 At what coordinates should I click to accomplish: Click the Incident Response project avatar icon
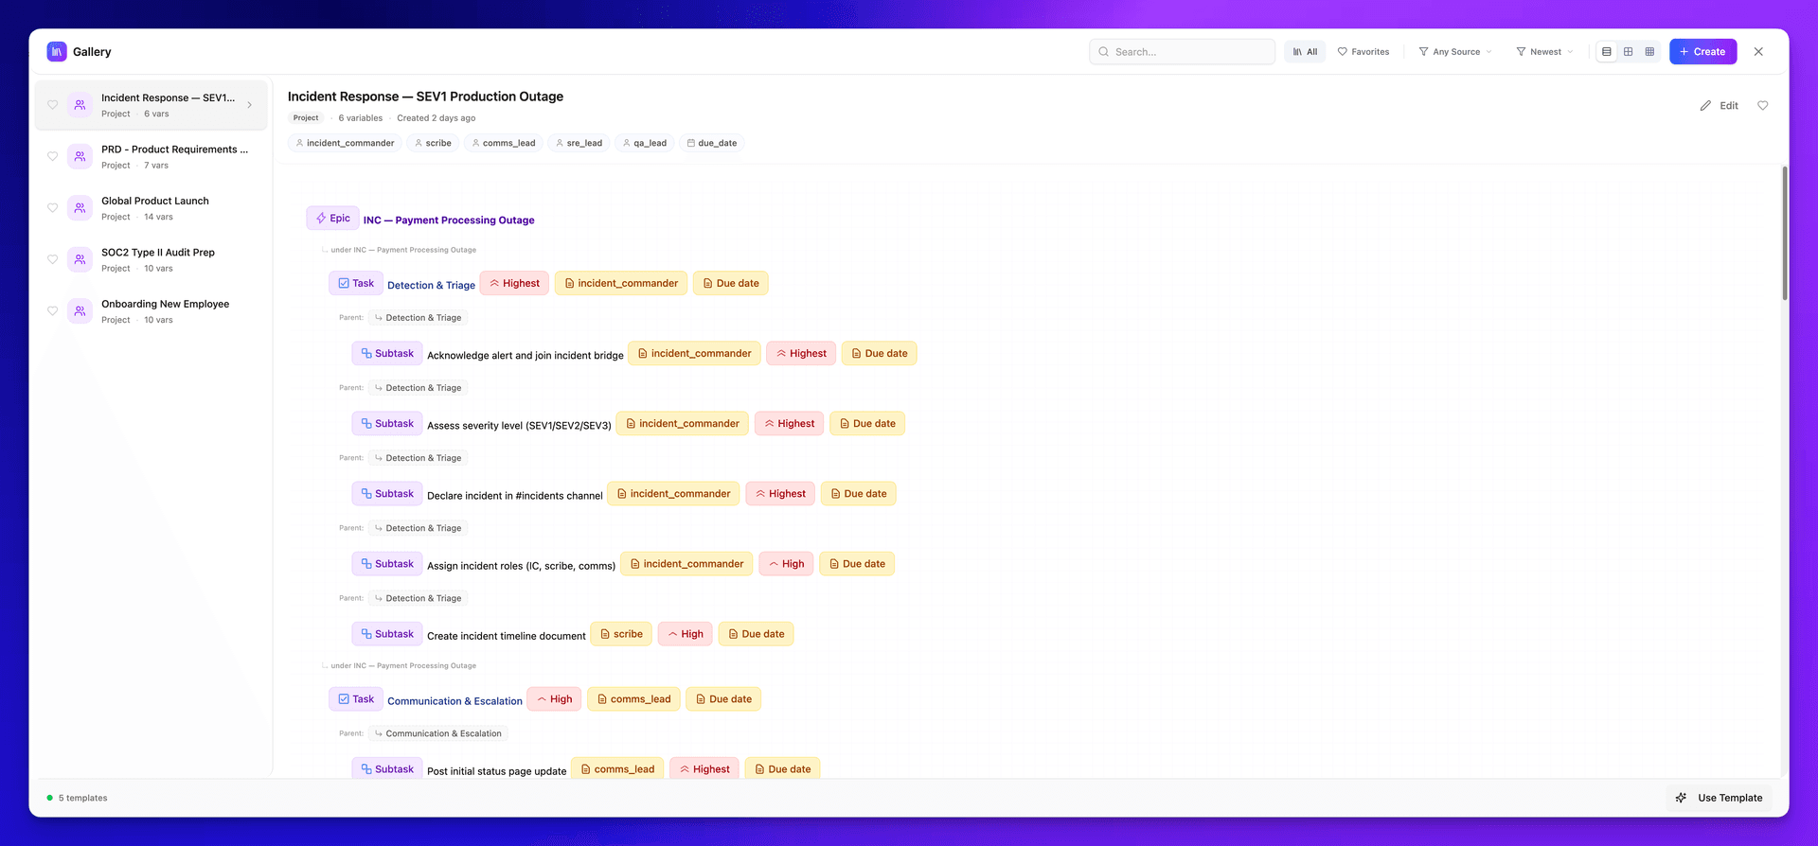(x=80, y=105)
